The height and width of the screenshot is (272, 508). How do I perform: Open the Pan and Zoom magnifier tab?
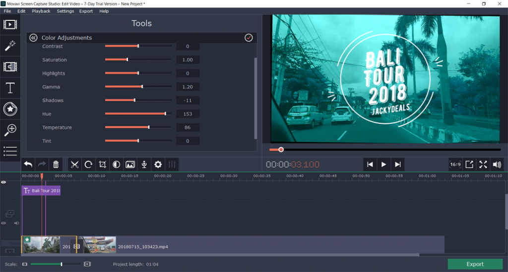10,130
